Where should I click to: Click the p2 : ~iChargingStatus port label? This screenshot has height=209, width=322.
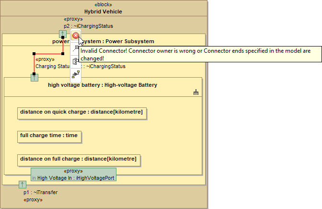pos(88,26)
